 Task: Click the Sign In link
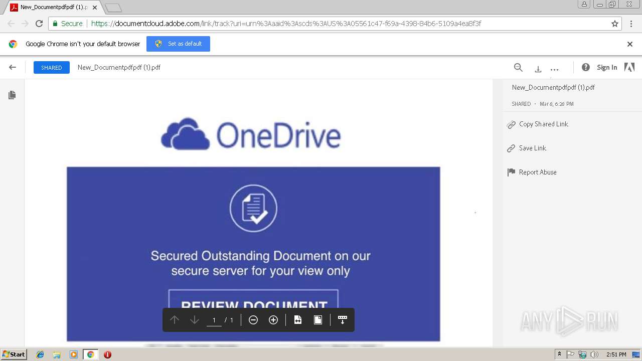(607, 67)
